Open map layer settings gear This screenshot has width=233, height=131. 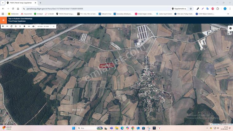(230, 28)
